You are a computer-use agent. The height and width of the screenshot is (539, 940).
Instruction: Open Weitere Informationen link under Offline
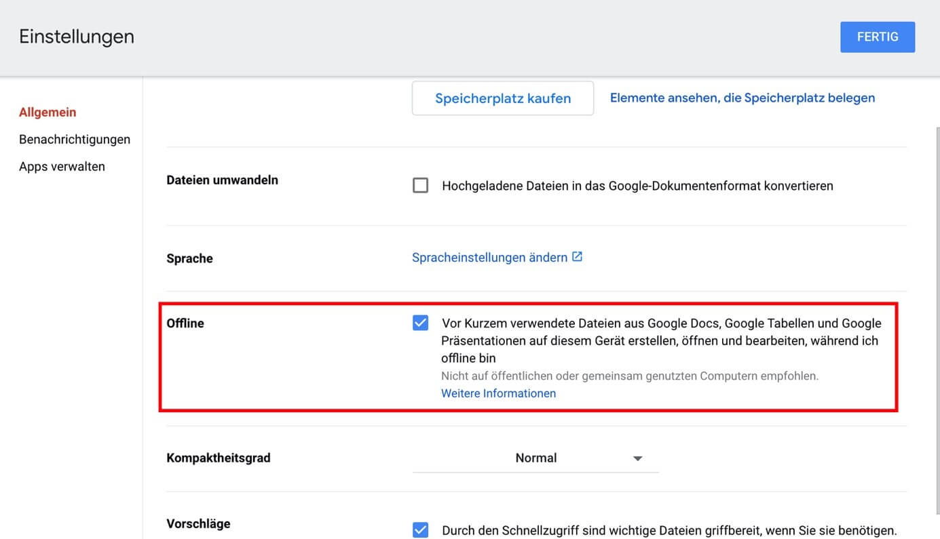coord(498,393)
